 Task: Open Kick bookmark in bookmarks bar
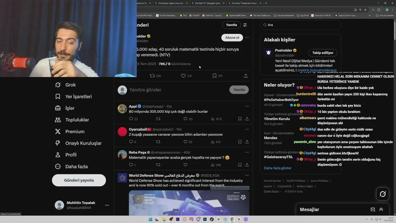coord(183,15)
